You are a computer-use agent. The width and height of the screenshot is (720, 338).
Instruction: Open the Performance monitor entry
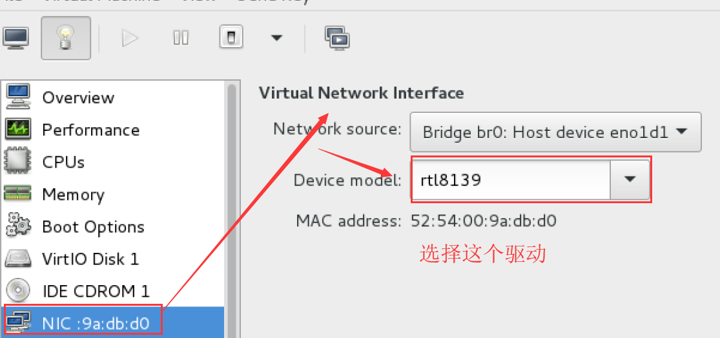90,130
